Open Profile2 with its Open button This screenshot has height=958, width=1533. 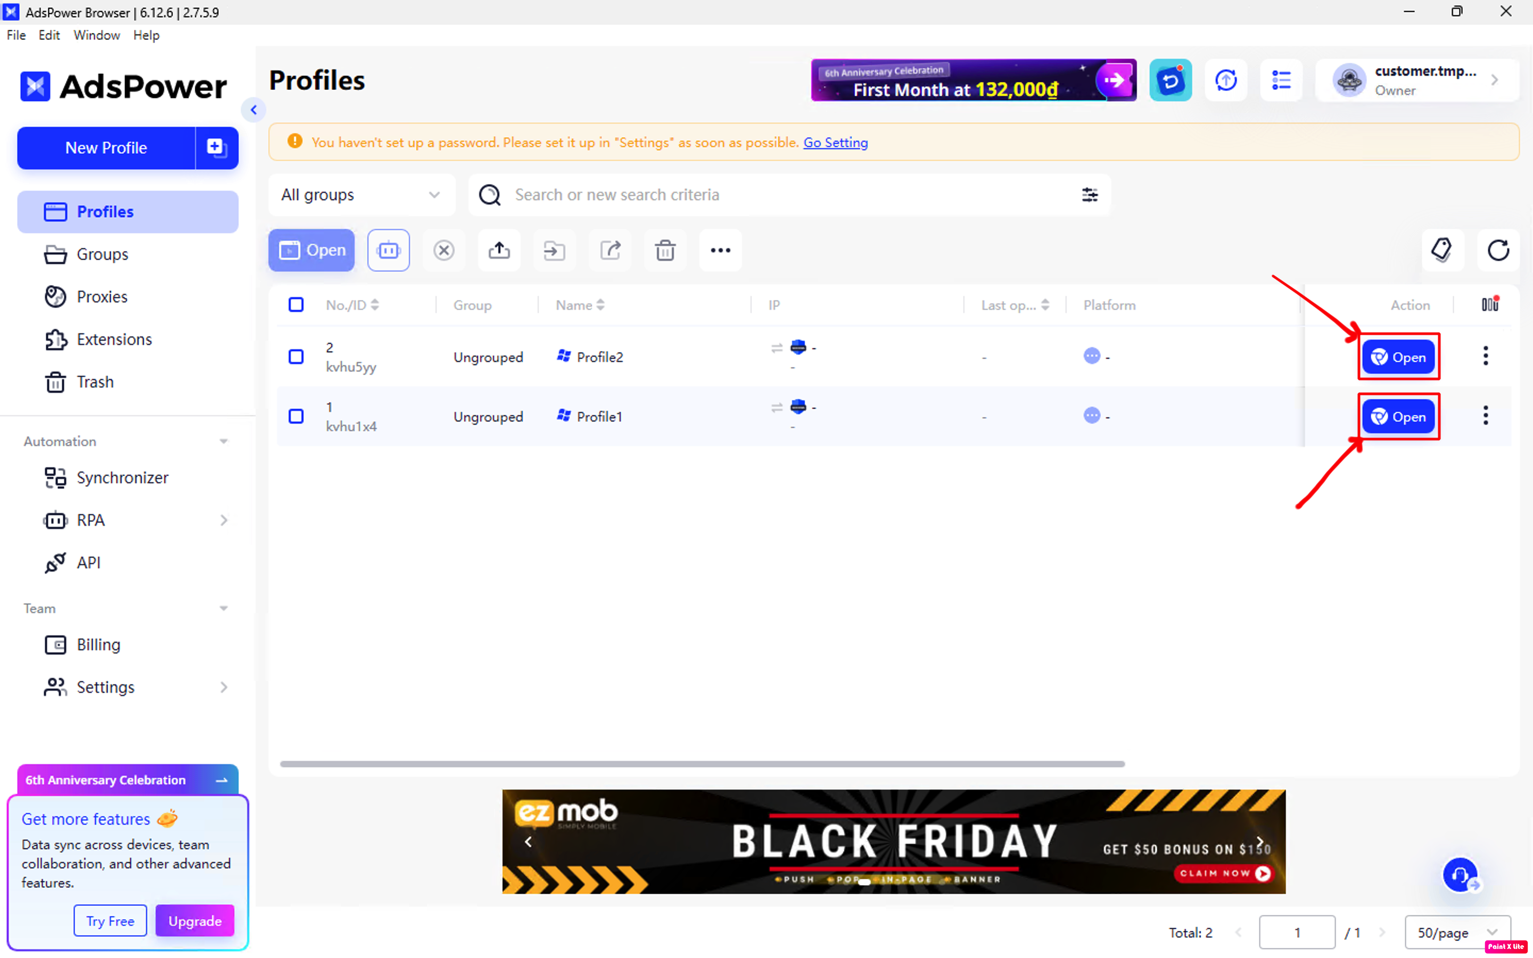pos(1398,357)
